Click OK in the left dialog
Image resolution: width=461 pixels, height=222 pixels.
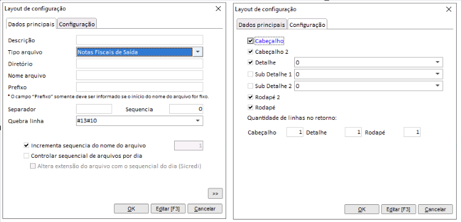click(x=131, y=209)
